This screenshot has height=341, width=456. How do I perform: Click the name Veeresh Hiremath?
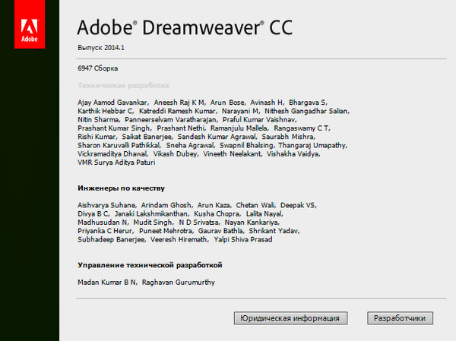click(179, 240)
